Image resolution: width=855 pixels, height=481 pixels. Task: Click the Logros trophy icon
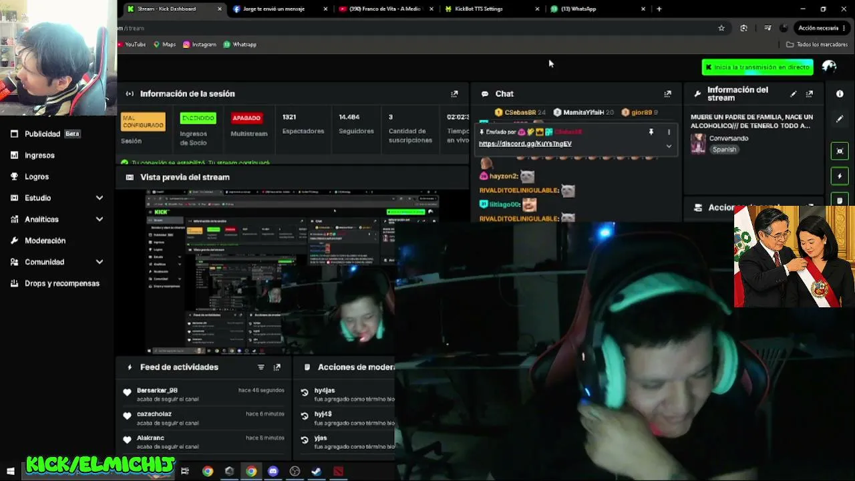click(14, 176)
